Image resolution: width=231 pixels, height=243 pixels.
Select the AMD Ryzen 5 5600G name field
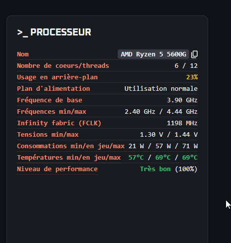(x=153, y=54)
